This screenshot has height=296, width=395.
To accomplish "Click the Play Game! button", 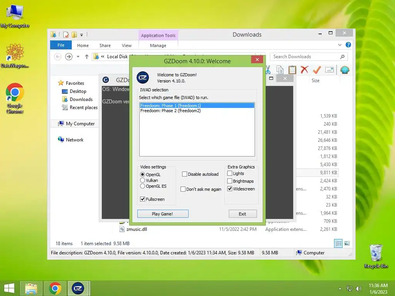I will (x=163, y=214).
